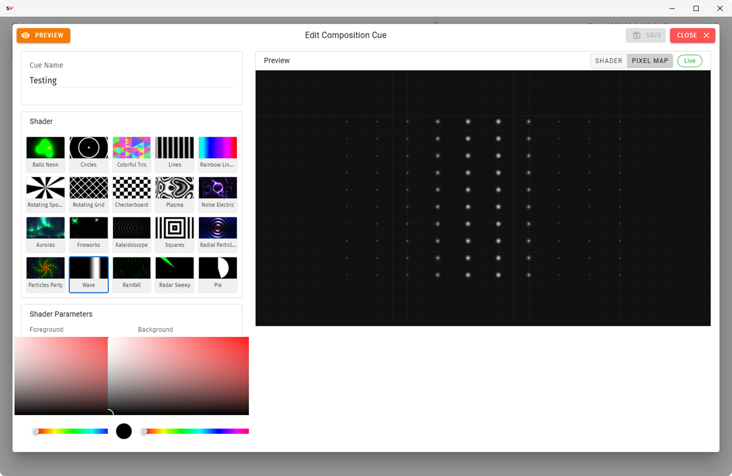The width and height of the screenshot is (732, 476).
Task: Click the orange Preview button
Action: point(43,36)
